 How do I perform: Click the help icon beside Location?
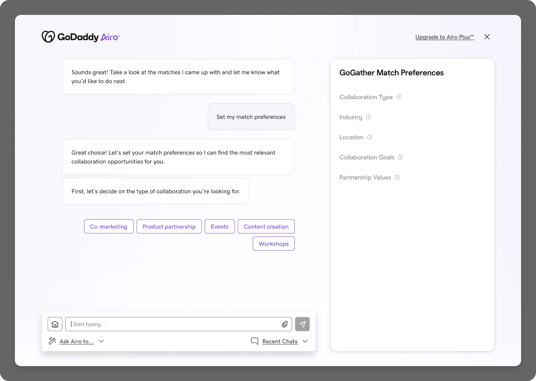click(x=370, y=137)
